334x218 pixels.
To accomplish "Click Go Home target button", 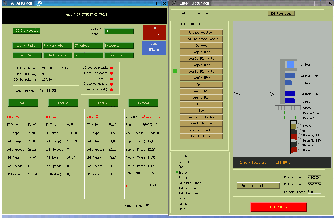I will 201,46.
